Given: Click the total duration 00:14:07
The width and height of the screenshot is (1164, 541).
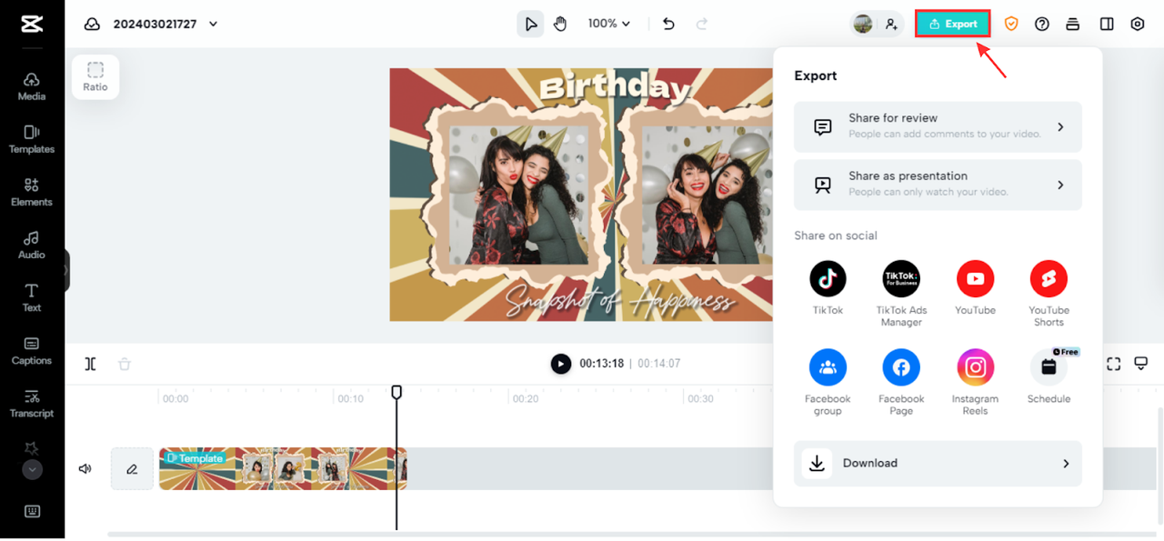Looking at the screenshot, I should pos(659,364).
